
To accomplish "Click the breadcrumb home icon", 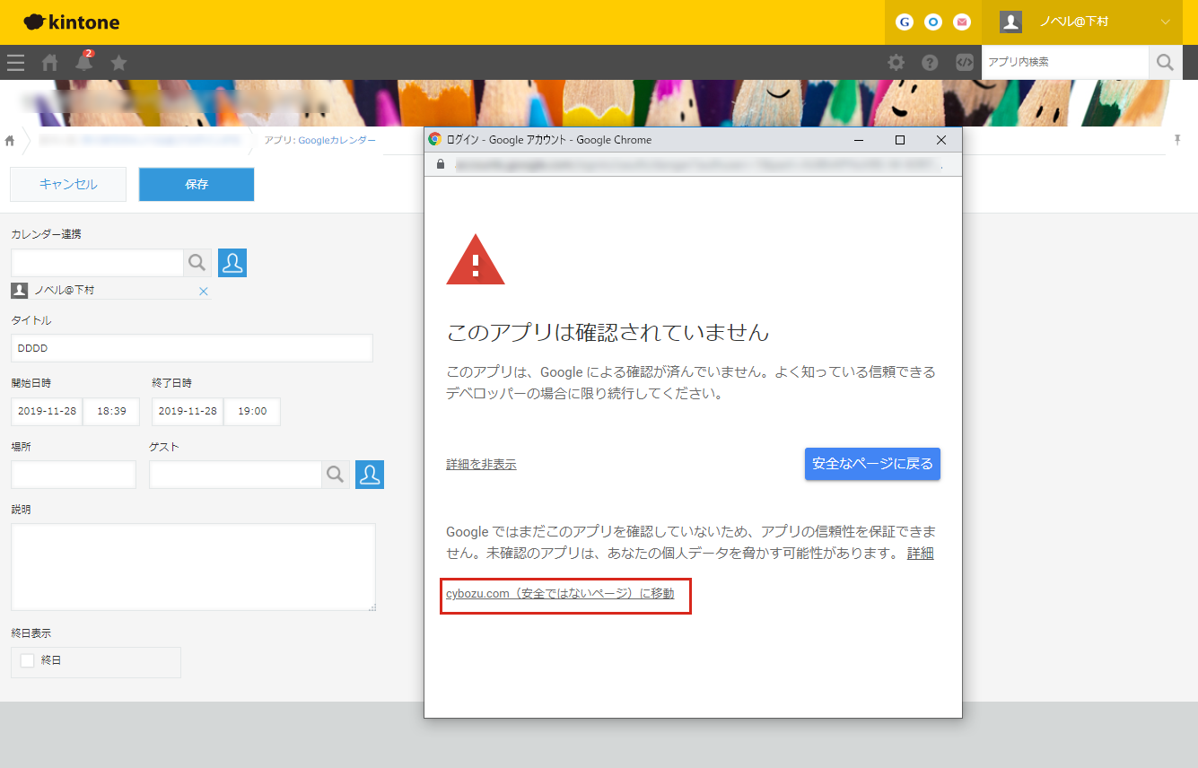I will click(10, 141).
